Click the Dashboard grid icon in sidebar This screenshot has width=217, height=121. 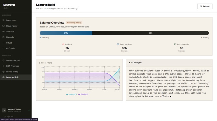click(x=3, y=20)
